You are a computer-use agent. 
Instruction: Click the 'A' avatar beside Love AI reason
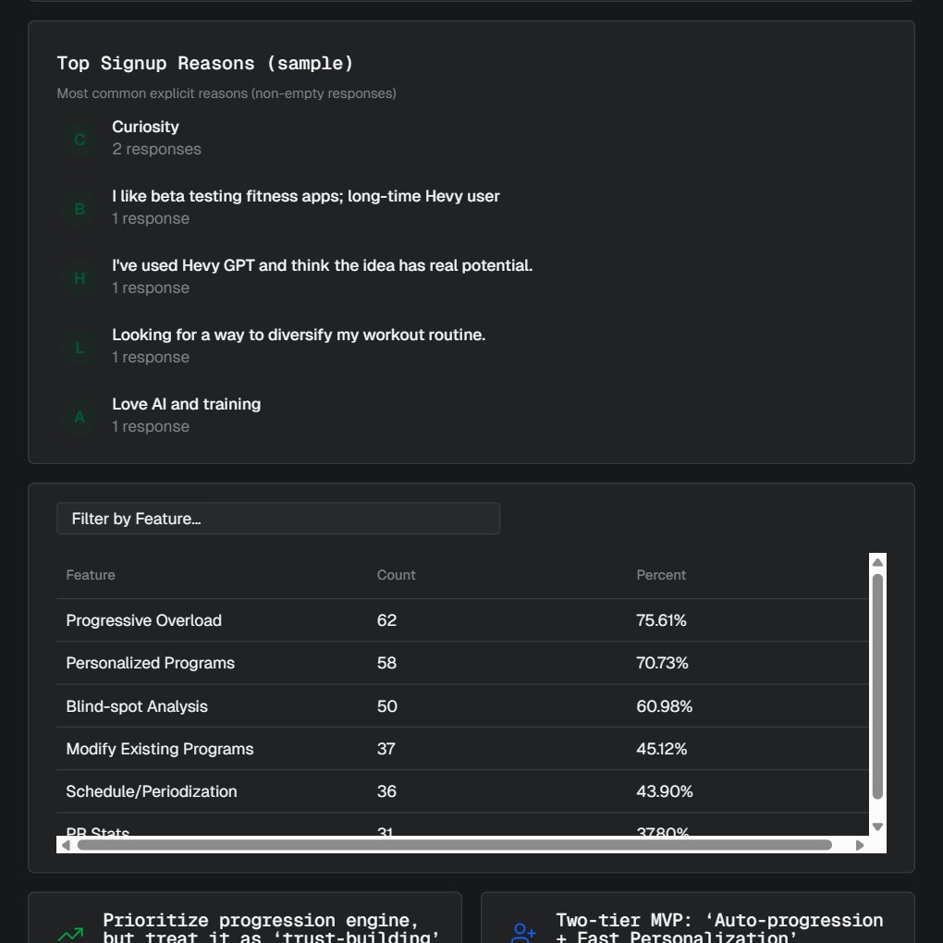click(x=80, y=417)
